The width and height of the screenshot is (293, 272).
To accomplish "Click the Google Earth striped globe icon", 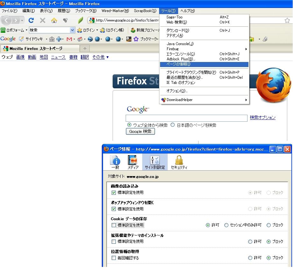I will pyautogui.click(x=90, y=39).
